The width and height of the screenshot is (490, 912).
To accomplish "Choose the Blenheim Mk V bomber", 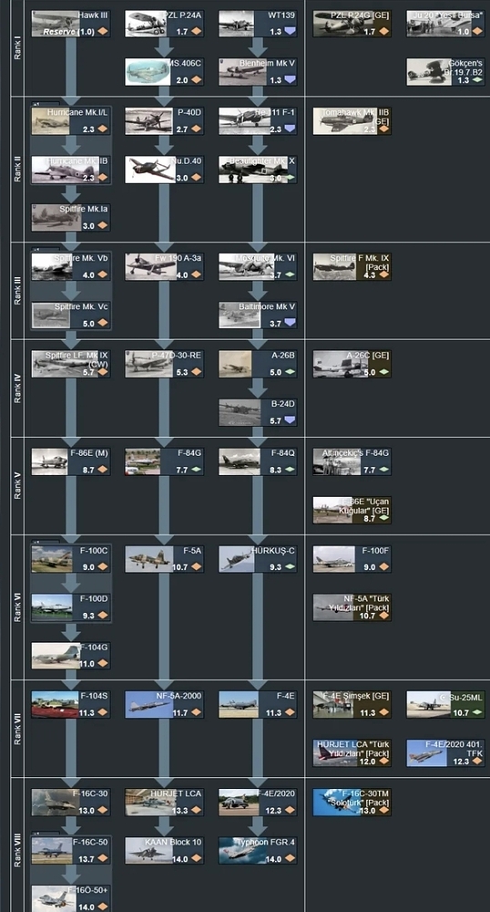I will click(258, 71).
